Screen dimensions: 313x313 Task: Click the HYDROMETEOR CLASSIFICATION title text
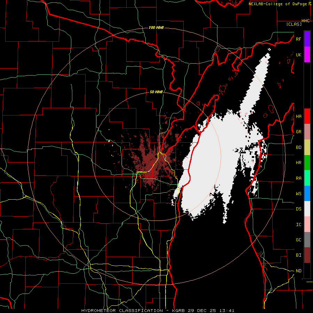[122, 311]
